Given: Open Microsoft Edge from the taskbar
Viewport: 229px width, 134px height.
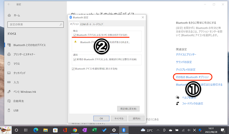Looking at the screenshot, I should 35,130.
